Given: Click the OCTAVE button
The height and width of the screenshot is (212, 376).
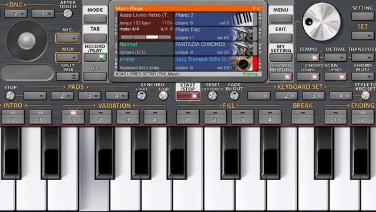Looking at the screenshot, I should pos(335,57).
